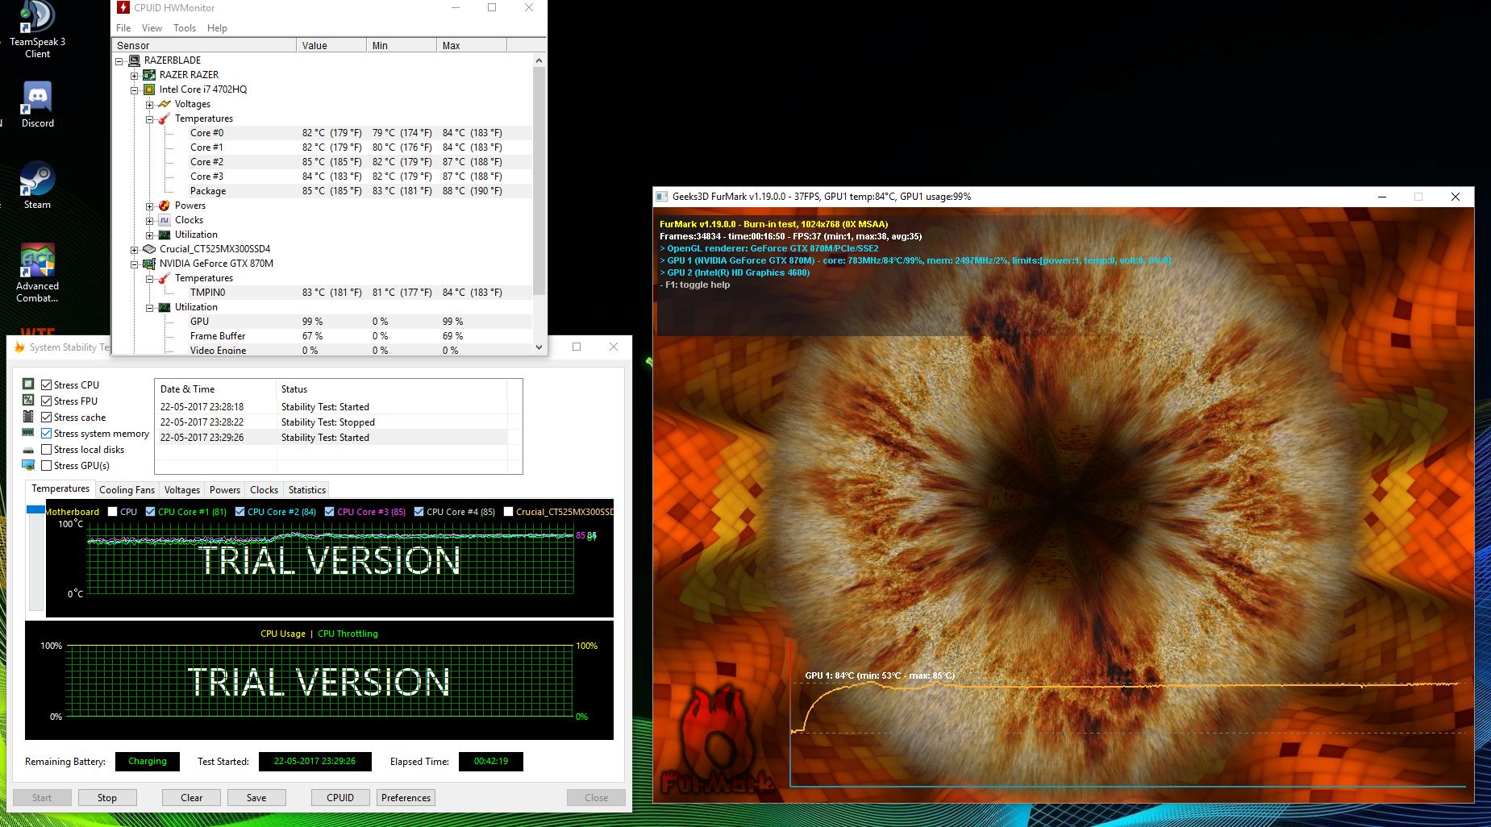Expand the Clocks node

150,221
